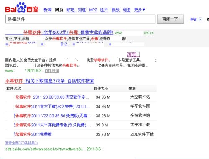
Task: Click the Baidu logo
Action: pyautogui.click(x=22, y=7)
